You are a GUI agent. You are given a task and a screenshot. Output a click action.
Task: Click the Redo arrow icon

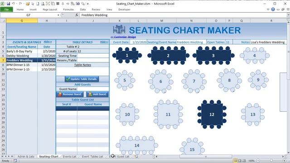pyautogui.click(x=20, y=4)
